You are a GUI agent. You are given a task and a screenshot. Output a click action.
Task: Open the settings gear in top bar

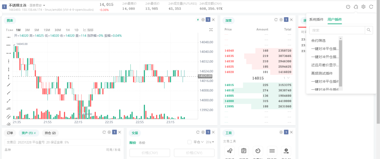[x=363, y=7]
